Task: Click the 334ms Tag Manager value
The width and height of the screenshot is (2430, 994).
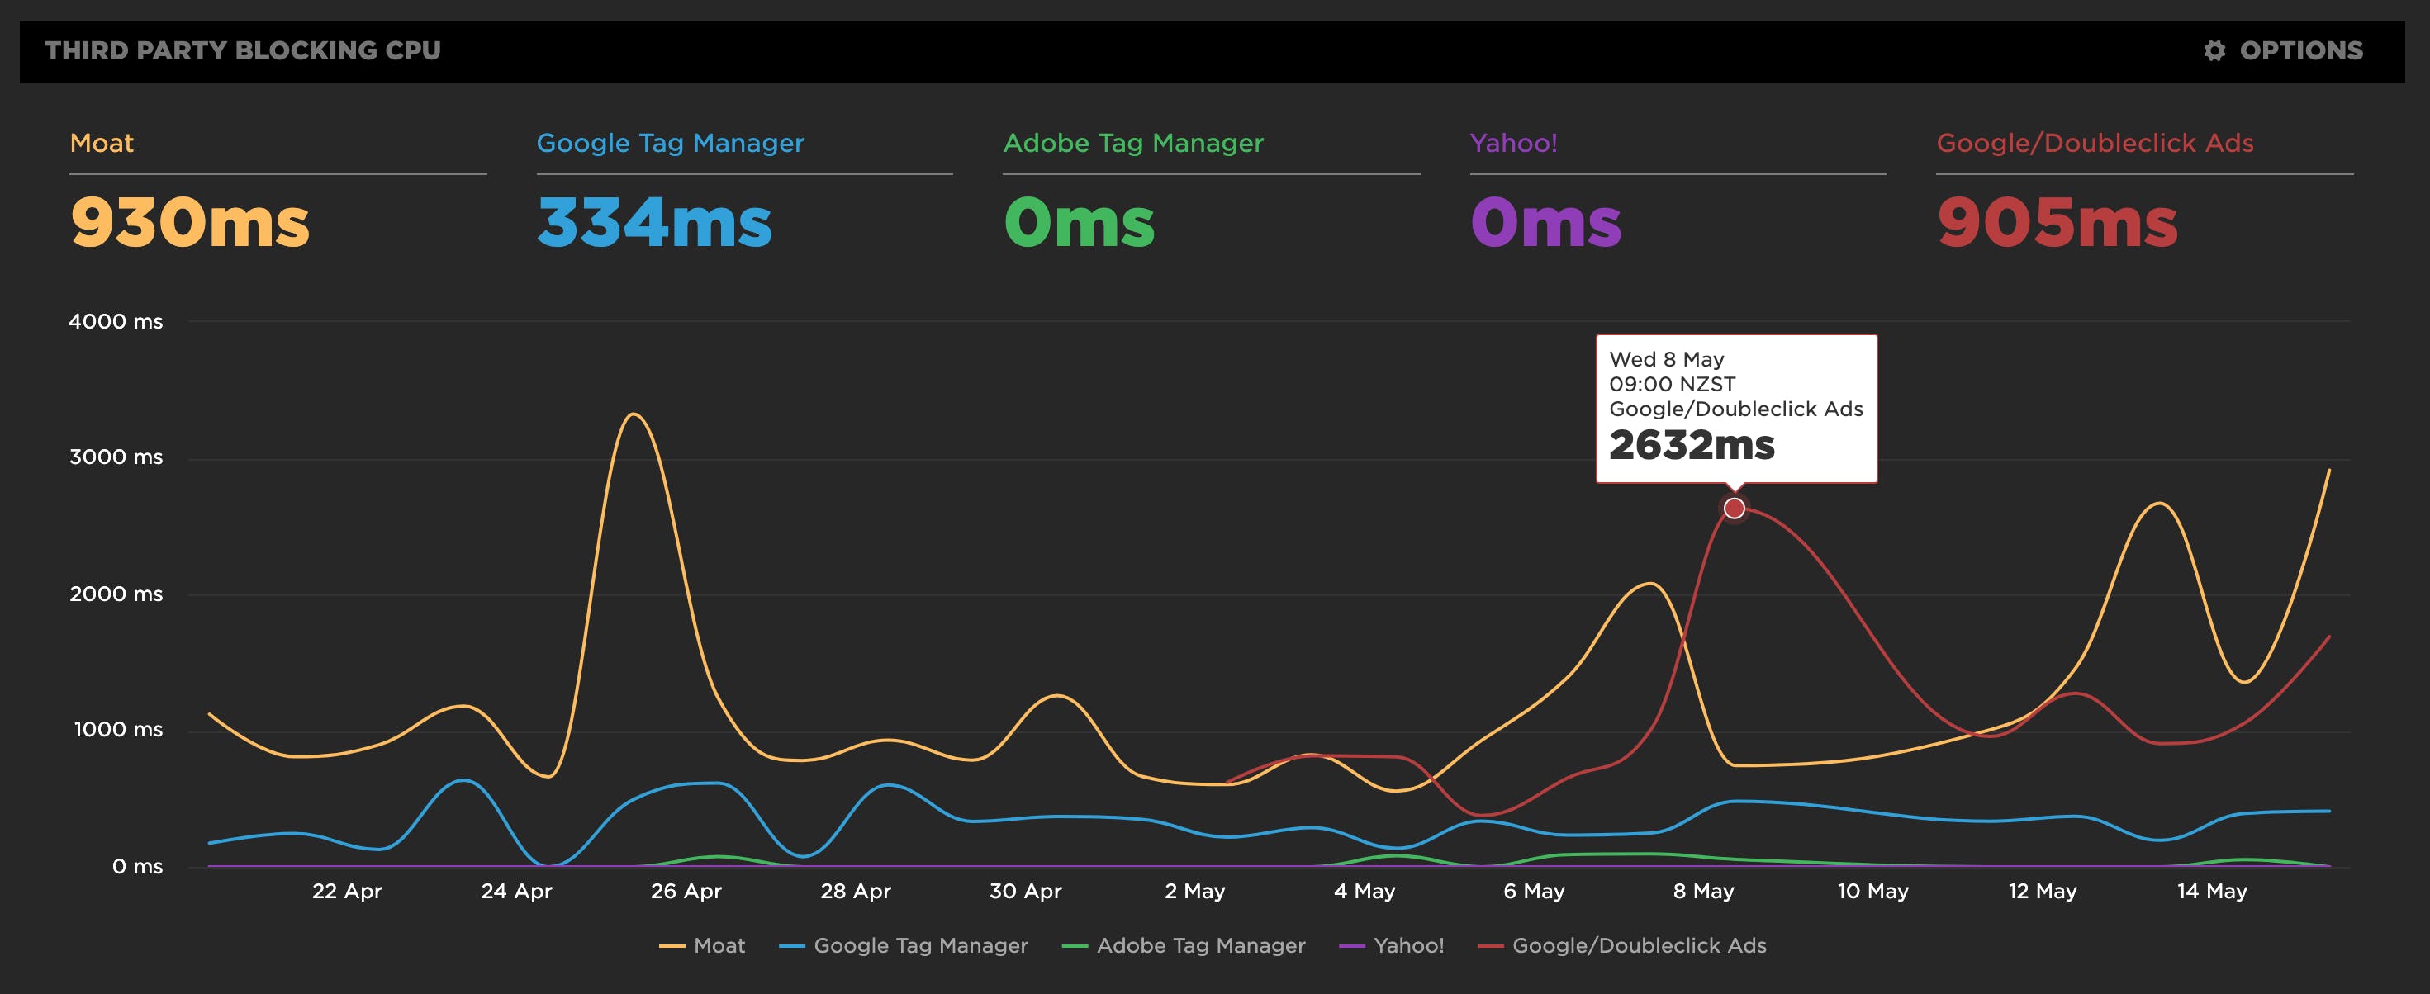Action: [x=653, y=224]
